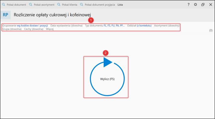
Task: Click the (0) record counter
Action: [x=211, y=30]
